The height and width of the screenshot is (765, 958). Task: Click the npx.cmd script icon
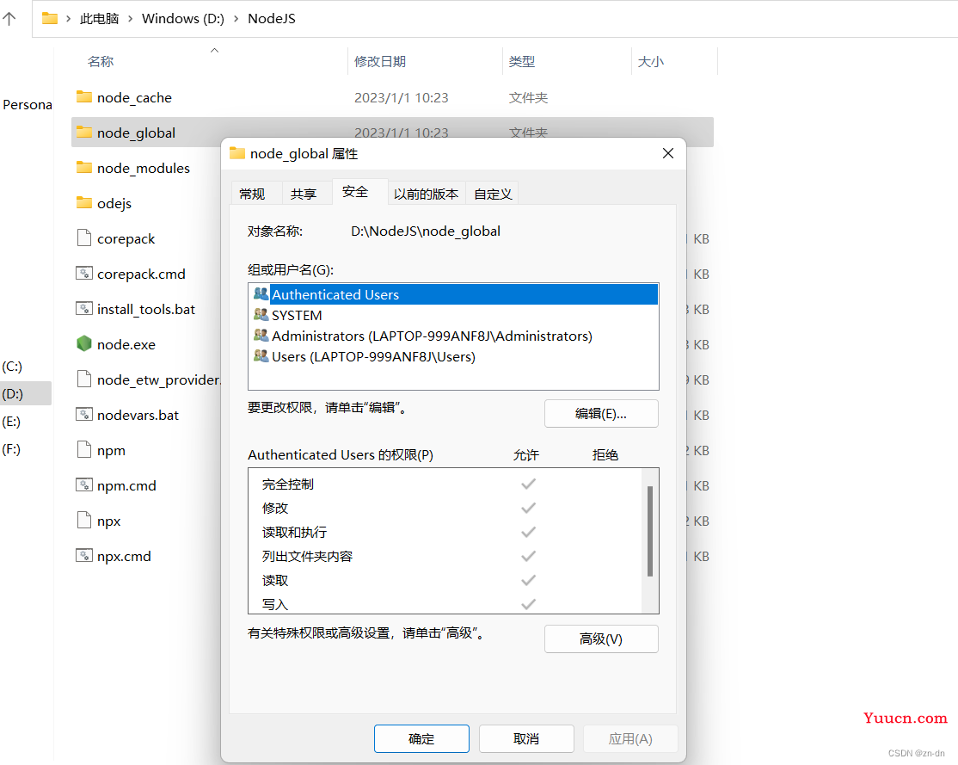click(84, 555)
